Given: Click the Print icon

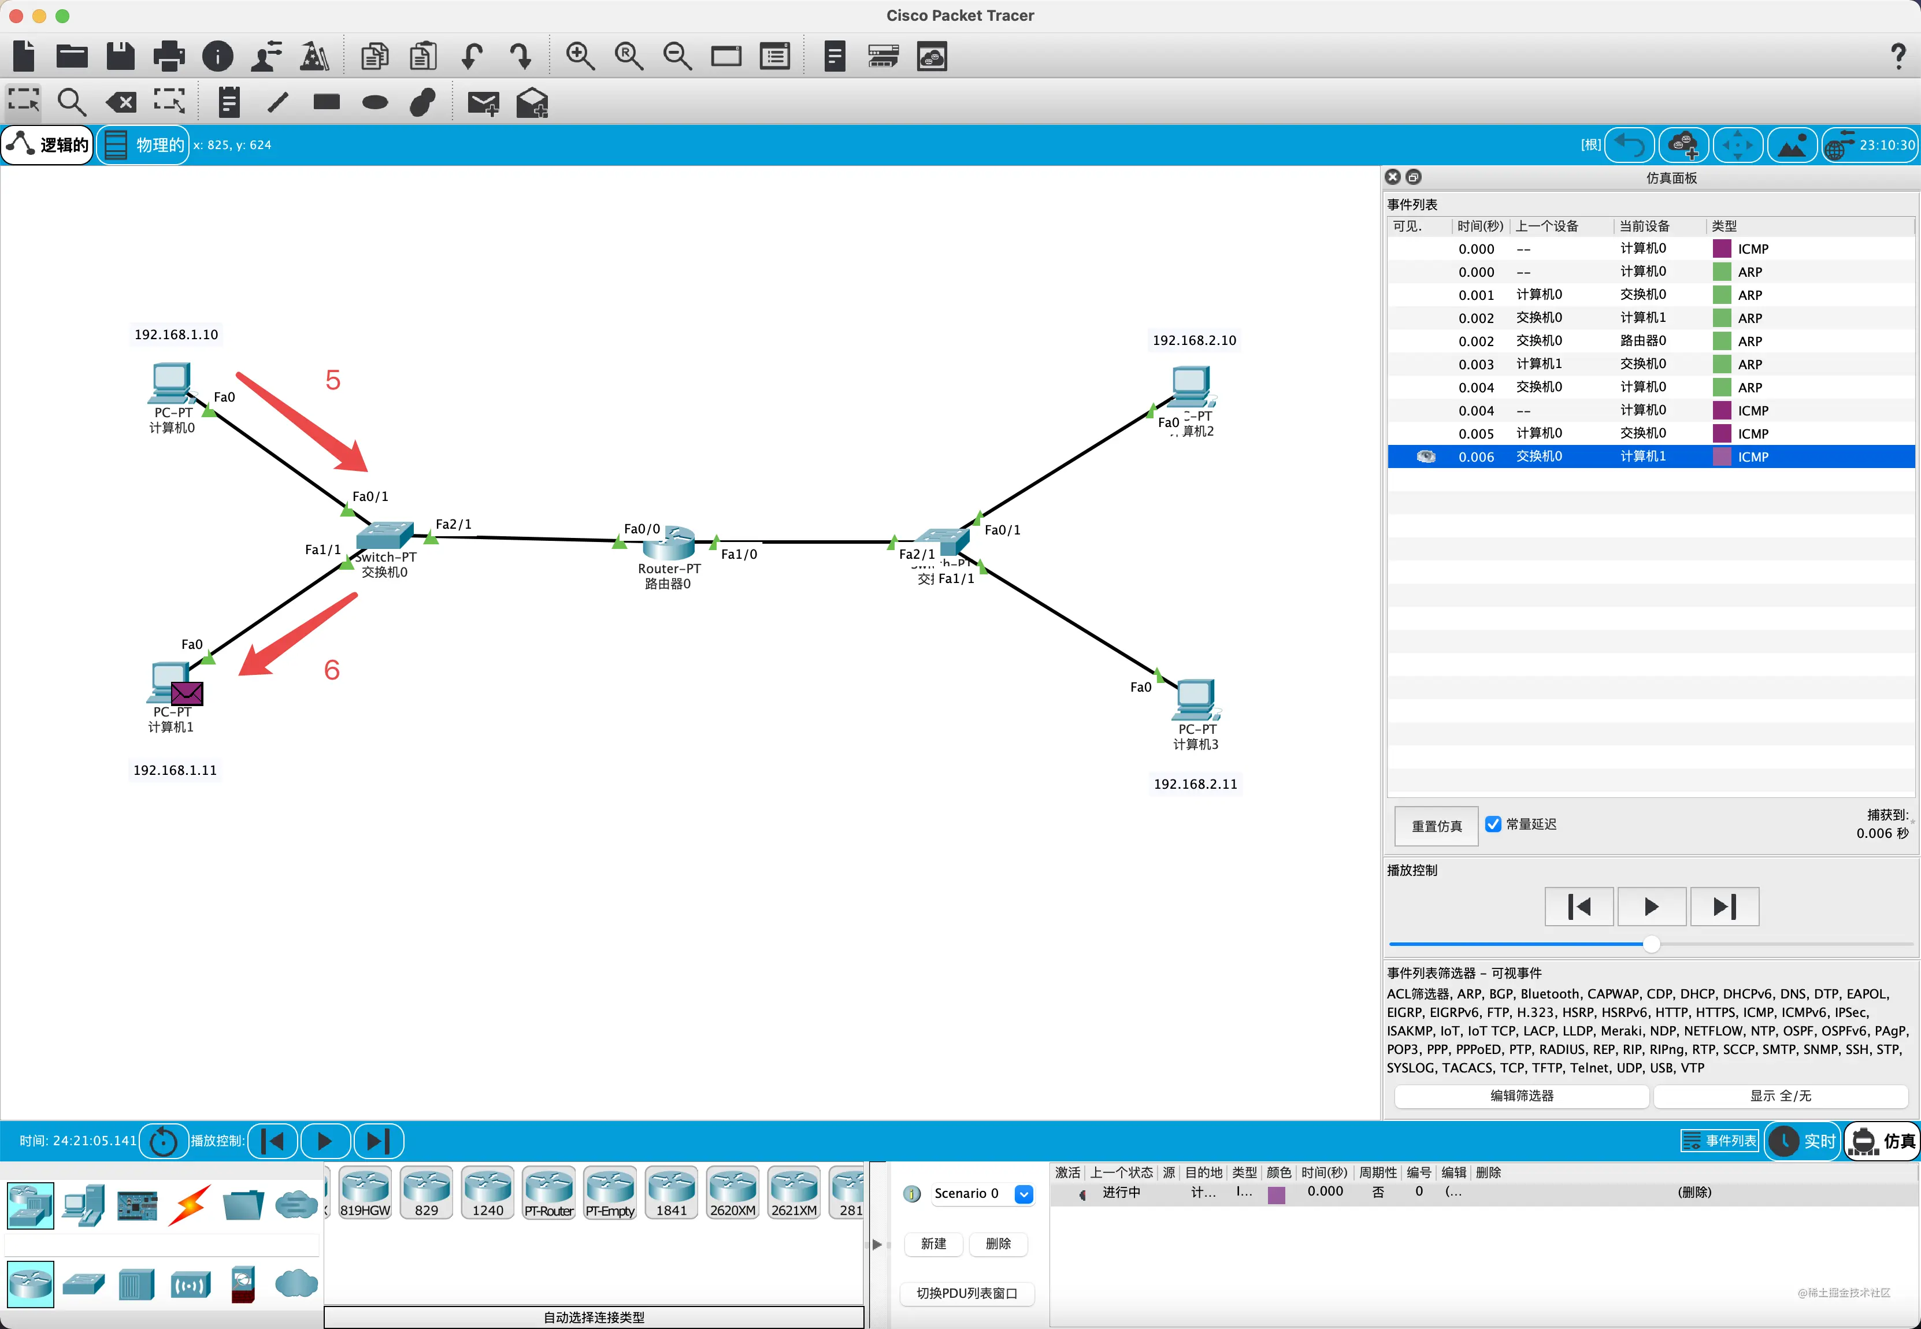Looking at the screenshot, I should (x=169, y=56).
